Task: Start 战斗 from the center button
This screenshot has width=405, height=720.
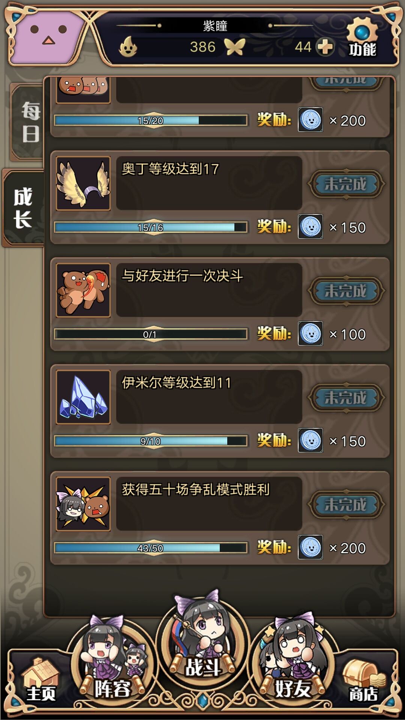Action: (202, 637)
